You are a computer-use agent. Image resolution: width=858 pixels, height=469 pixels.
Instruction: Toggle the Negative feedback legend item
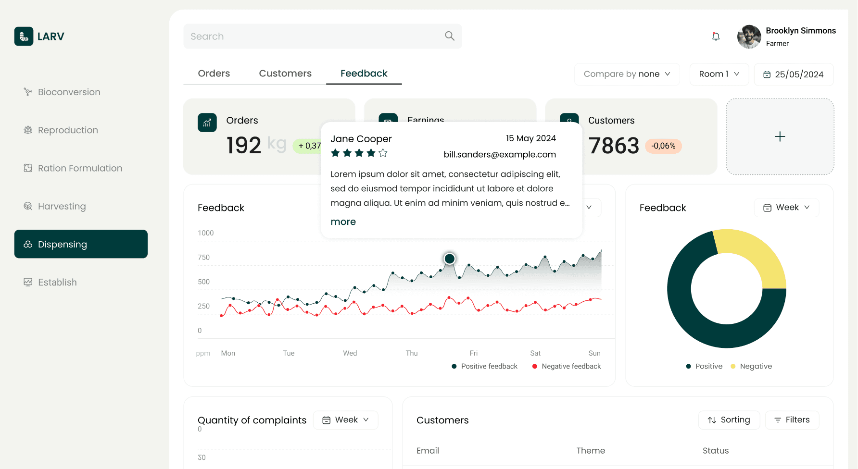tap(567, 366)
